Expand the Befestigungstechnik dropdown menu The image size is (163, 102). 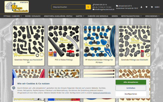pos(131,16)
